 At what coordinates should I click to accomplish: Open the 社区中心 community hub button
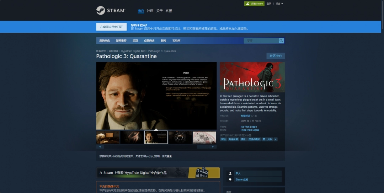[x=276, y=56]
